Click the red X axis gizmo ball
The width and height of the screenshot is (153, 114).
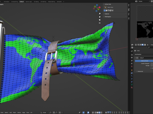pos(99,7)
